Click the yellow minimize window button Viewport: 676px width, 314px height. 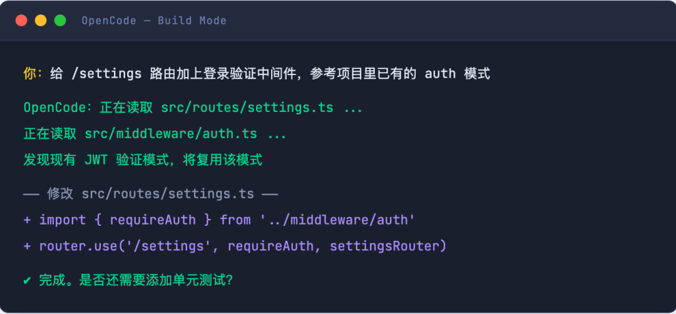41,20
